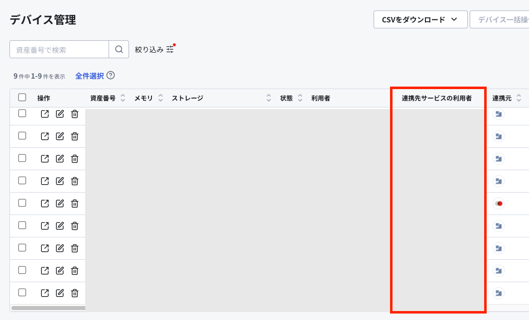Check the first row's checkbox
The height and width of the screenshot is (320, 529).
22,113
